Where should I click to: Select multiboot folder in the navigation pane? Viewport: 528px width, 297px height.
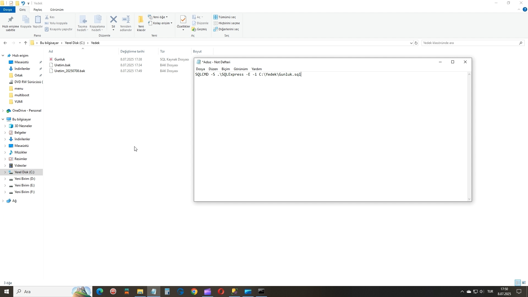click(22, 95)
